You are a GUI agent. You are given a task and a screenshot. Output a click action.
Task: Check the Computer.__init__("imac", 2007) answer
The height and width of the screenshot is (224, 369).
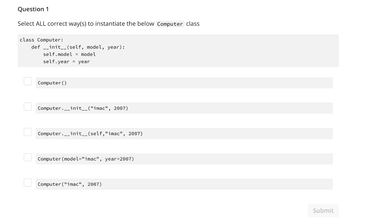pyautogui.click(x=28, y=106)
